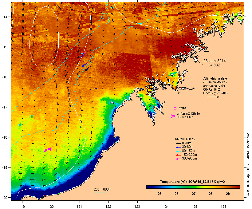Click the 0-30m depth label
Viewport: 252px width, 209px height.
click(x=187, y=143)
